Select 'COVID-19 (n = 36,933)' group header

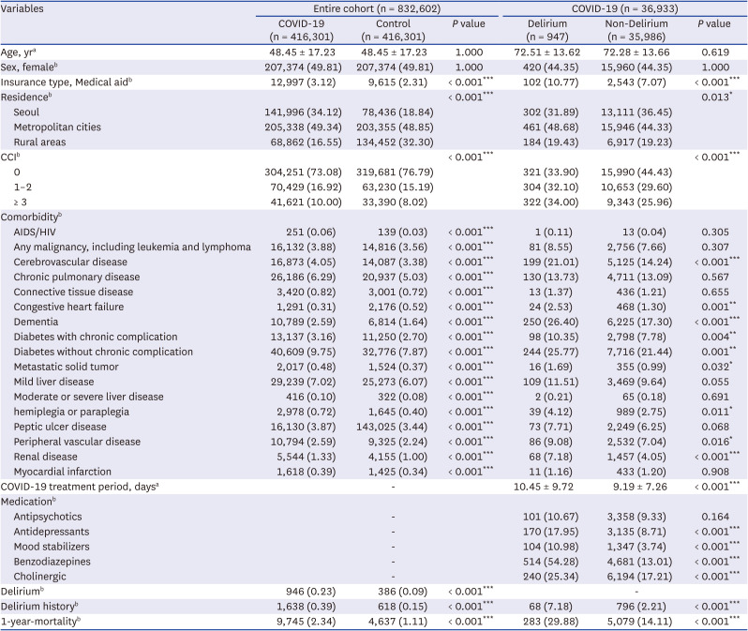[x=625, y=8]
